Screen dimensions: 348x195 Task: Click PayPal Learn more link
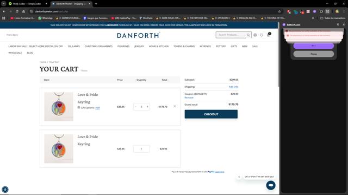[x=220, y=172]
